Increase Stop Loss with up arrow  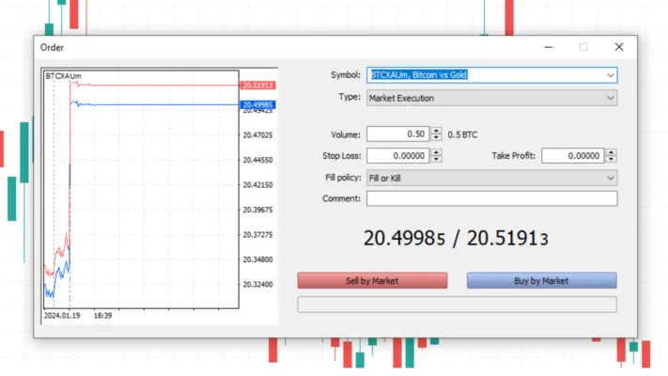pyautogui.click(x=436, y=152)
